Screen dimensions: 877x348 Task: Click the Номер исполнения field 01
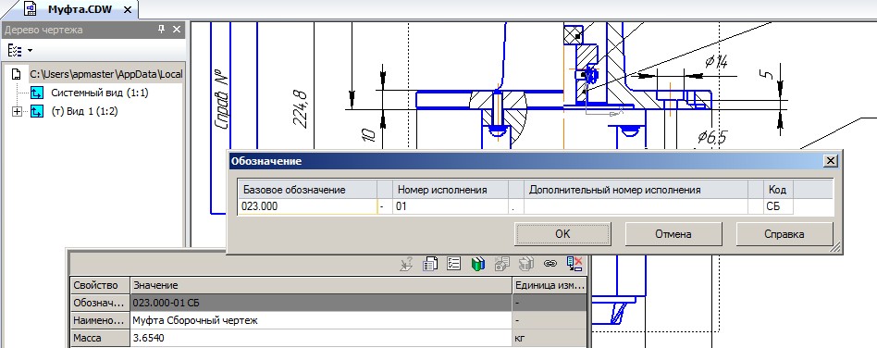click(451, 206)
